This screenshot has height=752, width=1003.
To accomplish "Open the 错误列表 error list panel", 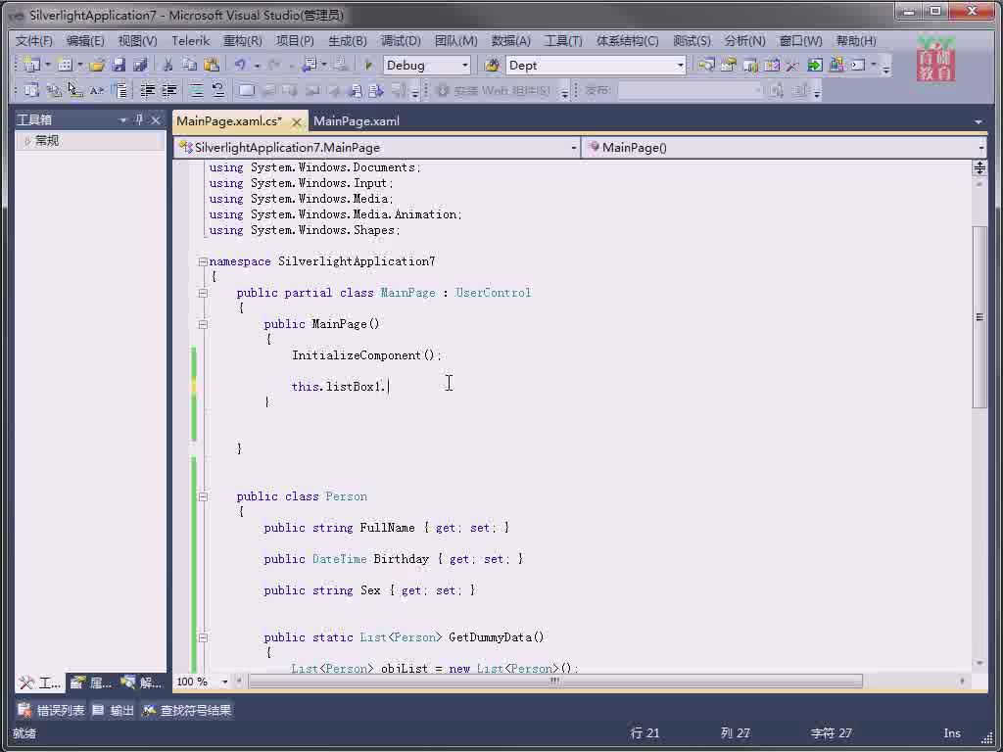I will (x=51, y=711).
